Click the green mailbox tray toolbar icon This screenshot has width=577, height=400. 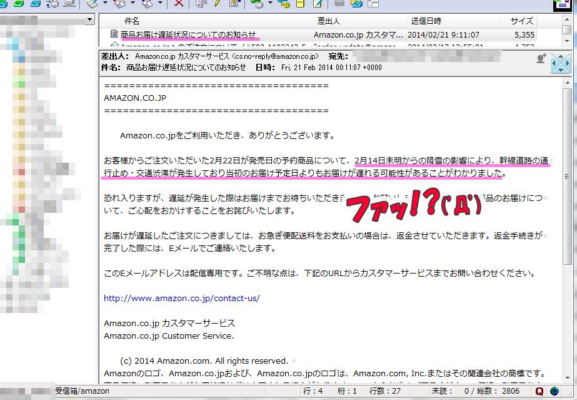point(18,3)
